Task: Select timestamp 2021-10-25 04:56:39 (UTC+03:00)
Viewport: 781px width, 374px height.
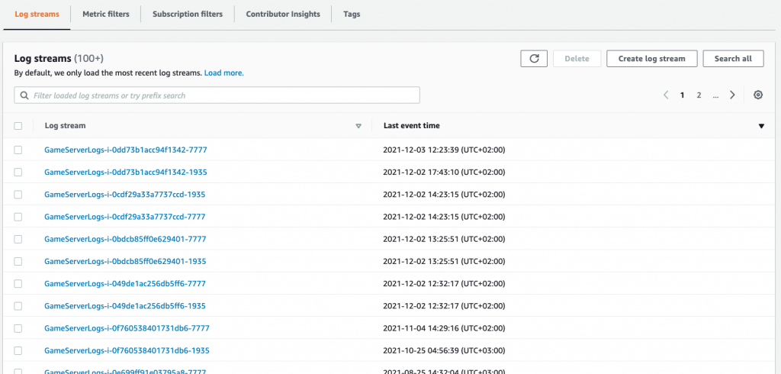Action: 445,350
